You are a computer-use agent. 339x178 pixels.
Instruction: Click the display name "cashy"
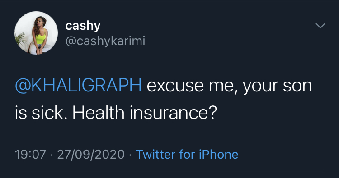(83, 26)
